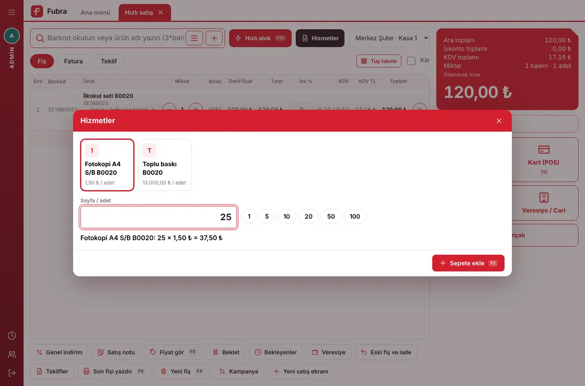Viewport: 585px width, 386px height.
Task: Click the Beklet button
Action: (226, 352)
